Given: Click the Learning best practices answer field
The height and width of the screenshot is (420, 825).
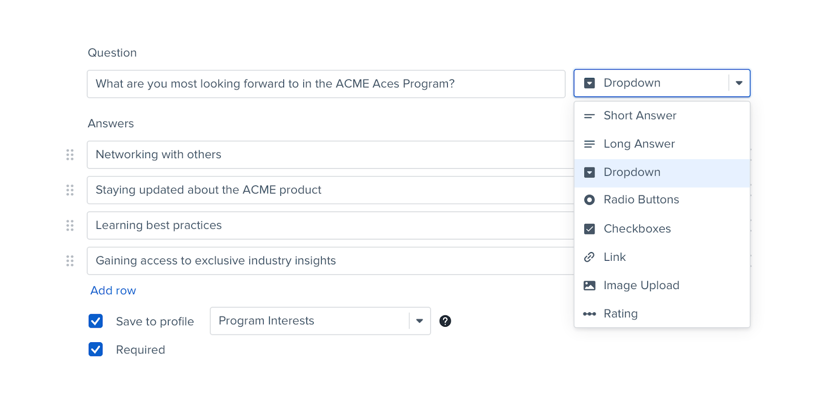Looking at the screenshot, I should pyautogui.click(x=330, y=226).
